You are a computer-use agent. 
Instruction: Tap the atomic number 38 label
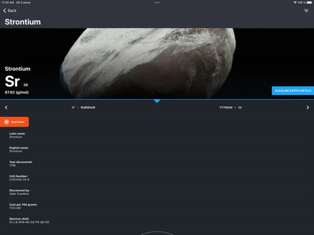[26, 85]
